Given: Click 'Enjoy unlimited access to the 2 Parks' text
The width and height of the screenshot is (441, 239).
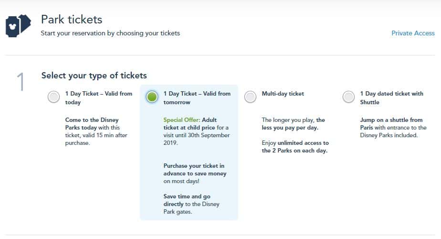Looking at the screenshot, I should tap(295, 147).
